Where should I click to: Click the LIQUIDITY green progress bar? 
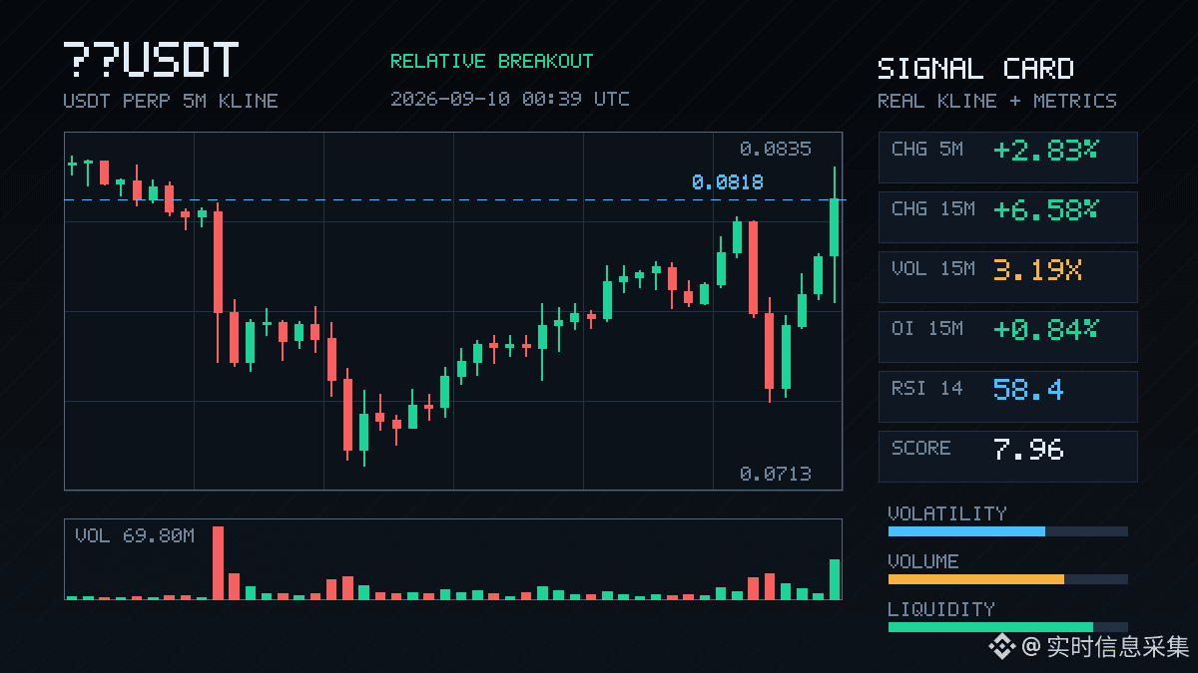click(1007, 627)
